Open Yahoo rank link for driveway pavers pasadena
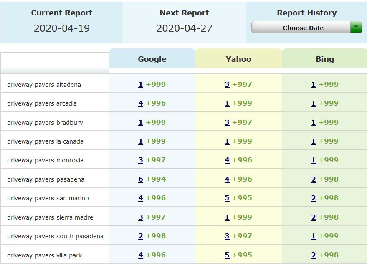The width and height of the screenshot is (367, 265). click(x=227, y=179)
